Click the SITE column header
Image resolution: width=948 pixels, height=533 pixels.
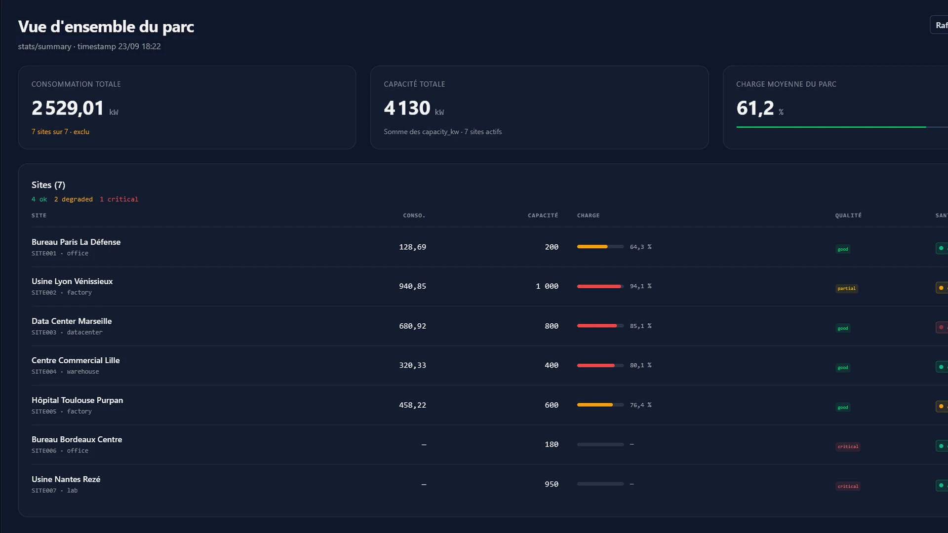39,216
